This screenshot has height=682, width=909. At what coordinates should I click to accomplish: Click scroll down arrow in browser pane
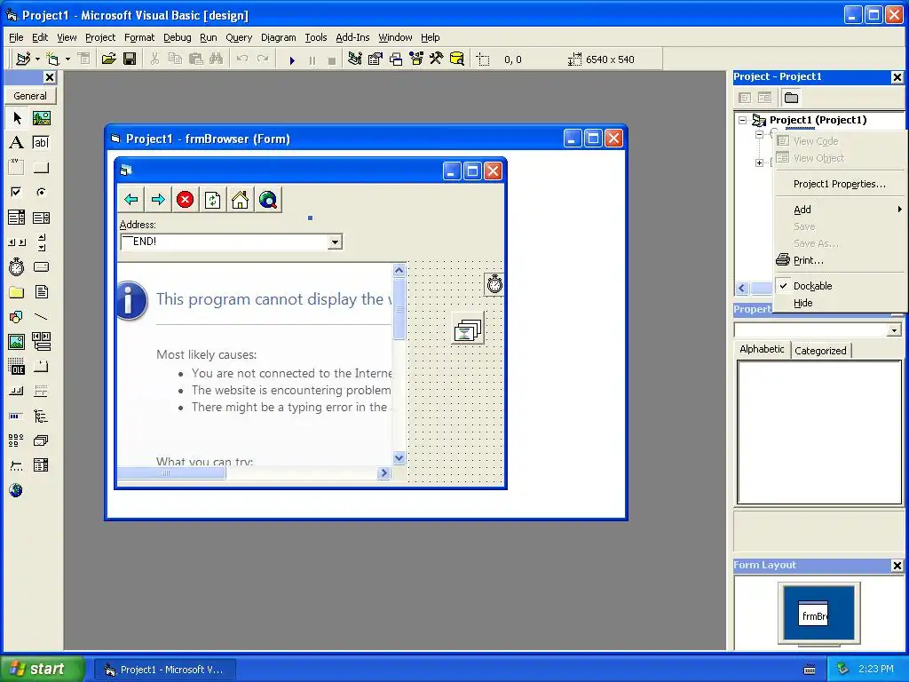pyautogui.click(x=399, y=457)
